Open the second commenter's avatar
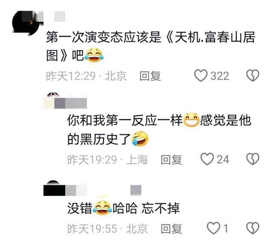 tap(53, 95)
